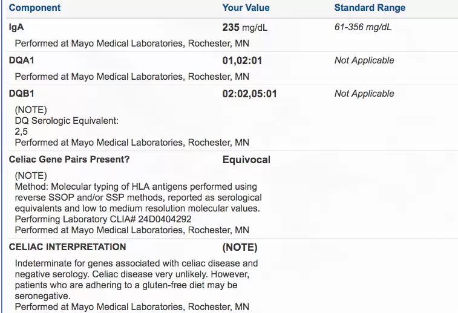Viewport: 458px width, 313px height.
Task: Click the 61-356 mg/dL standard range
Action: (x=362, y=27)
